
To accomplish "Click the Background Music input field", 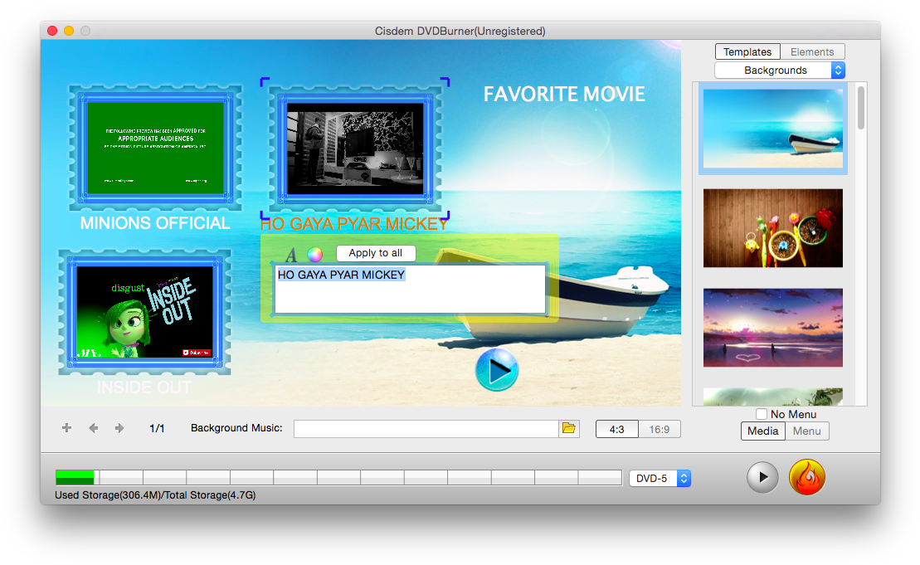I will (426, 429).
